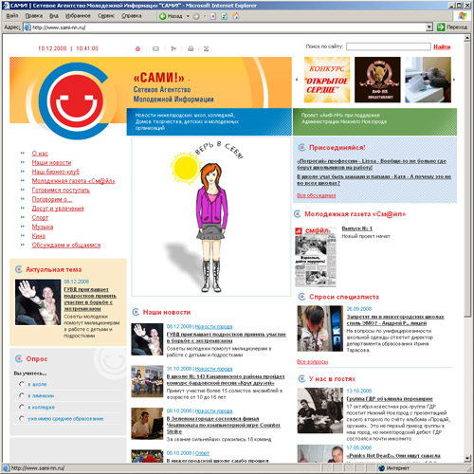The height and width of the screenshot is (474, 474).
Task: Open the Спроси специалиста emo photo
Action: [320, 329]
